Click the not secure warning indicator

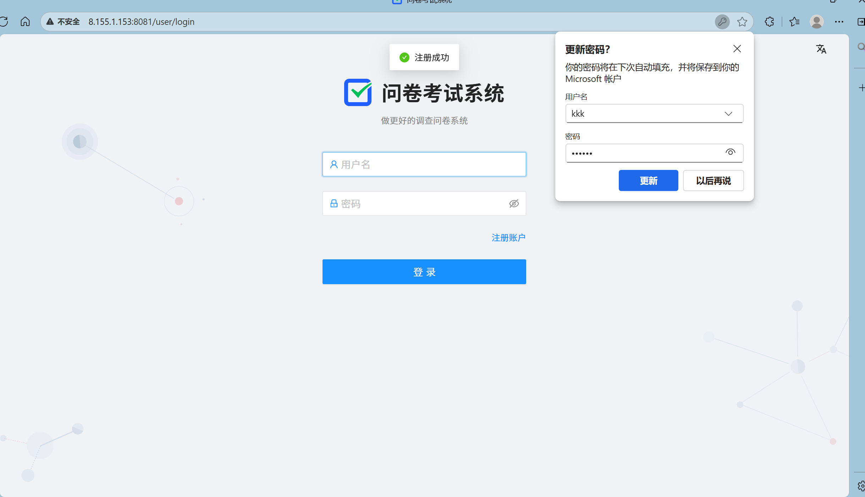[63, 22]
